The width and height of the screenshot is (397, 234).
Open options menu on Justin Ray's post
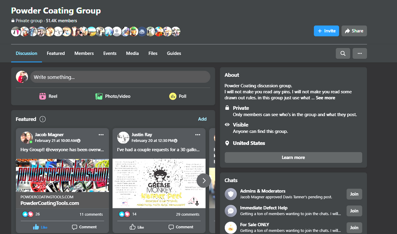[198, 135]
